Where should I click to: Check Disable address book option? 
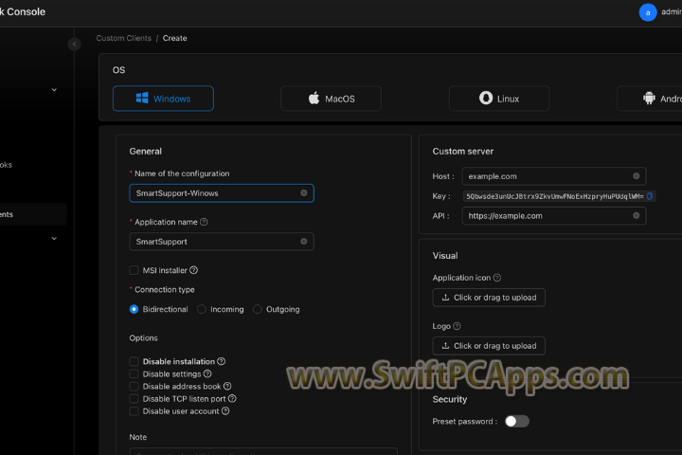[134, 386]
